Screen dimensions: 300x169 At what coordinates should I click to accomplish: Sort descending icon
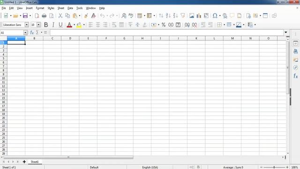176,15
